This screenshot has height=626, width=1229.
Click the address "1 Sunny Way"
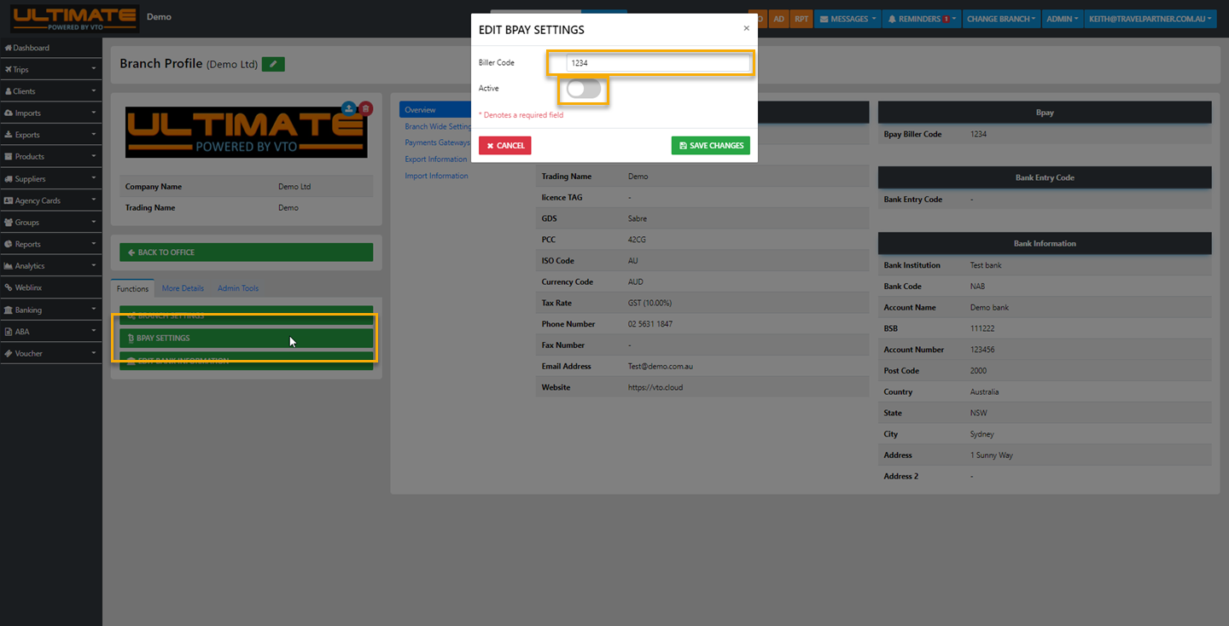tap(992, 455)
